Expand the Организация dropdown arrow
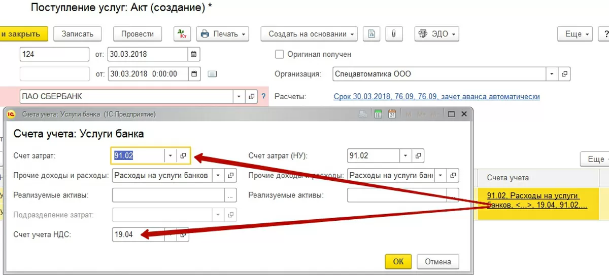This screenshot has width=609, height=280. (552, 74)
